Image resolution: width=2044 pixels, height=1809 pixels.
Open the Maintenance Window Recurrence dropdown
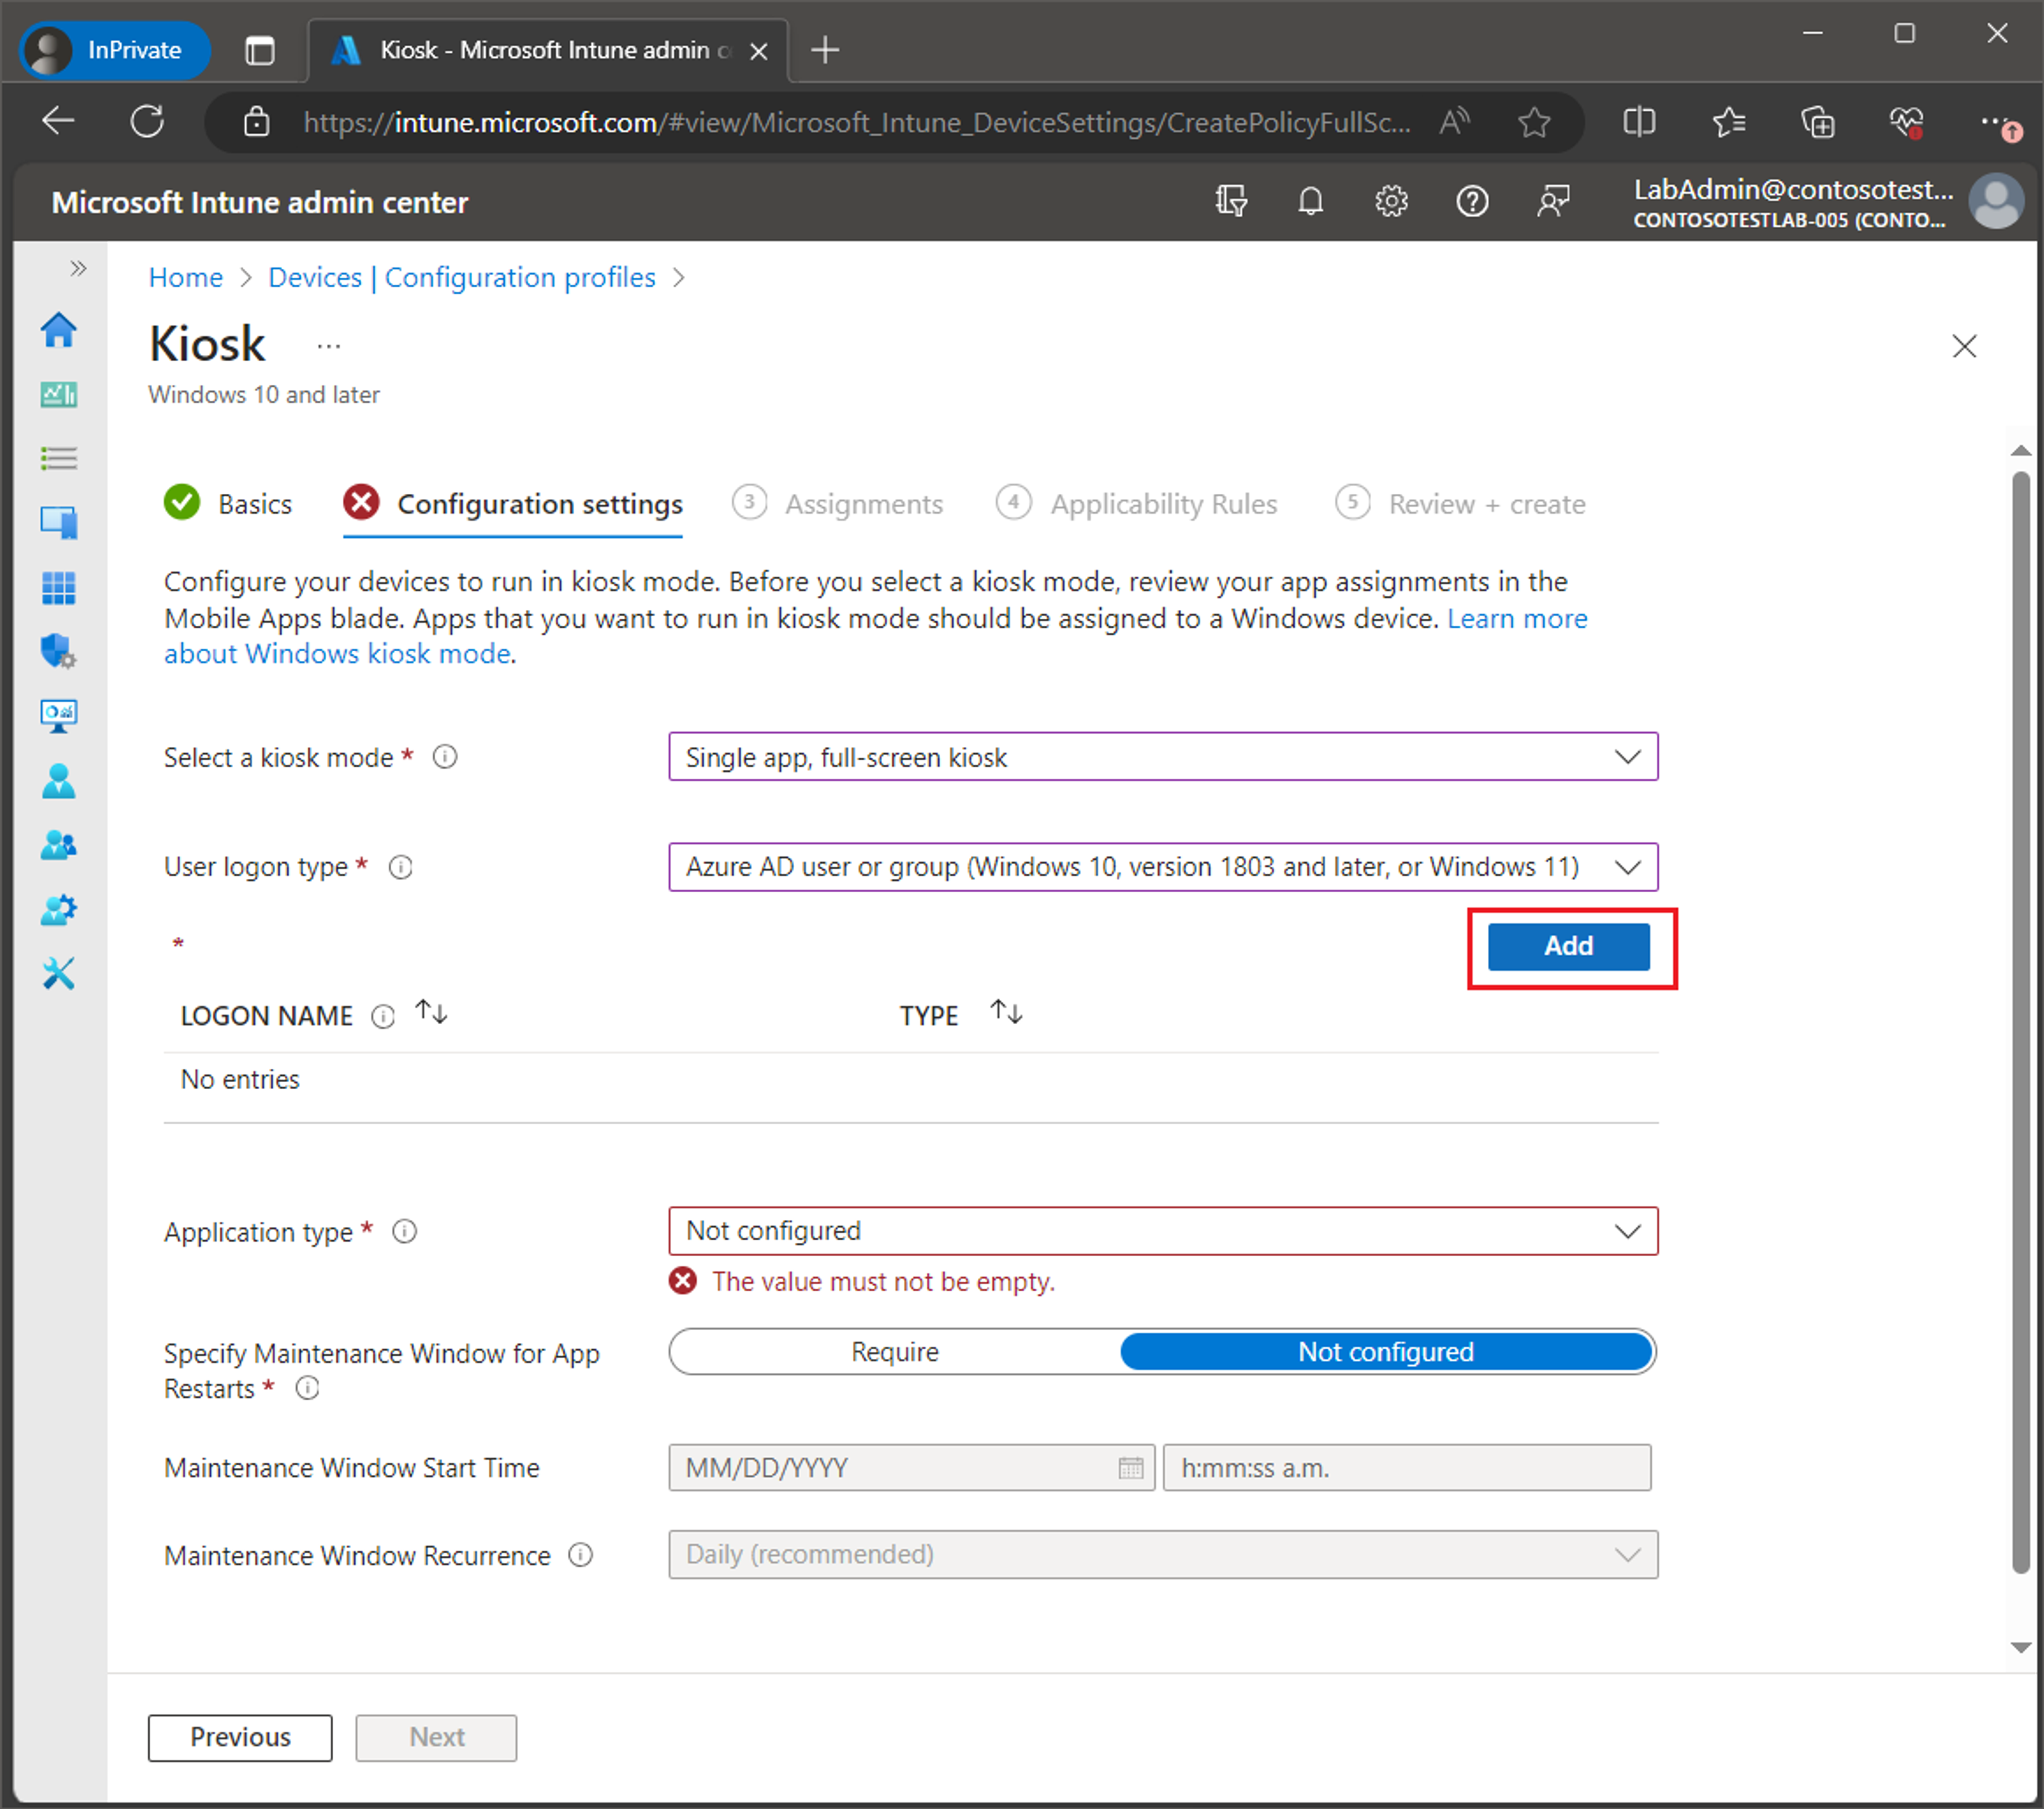click(1163, 1555)
